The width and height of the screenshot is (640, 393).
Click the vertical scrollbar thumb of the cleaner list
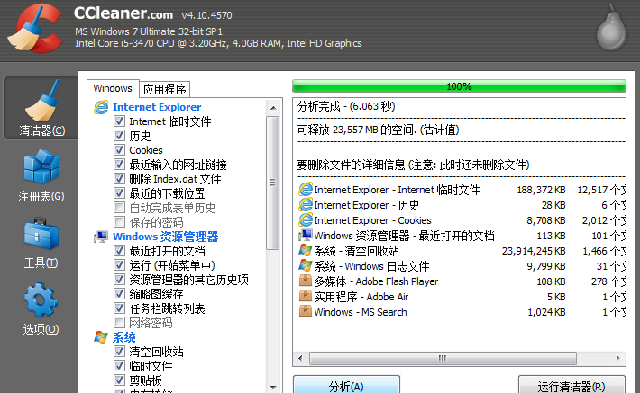[272, 183]
